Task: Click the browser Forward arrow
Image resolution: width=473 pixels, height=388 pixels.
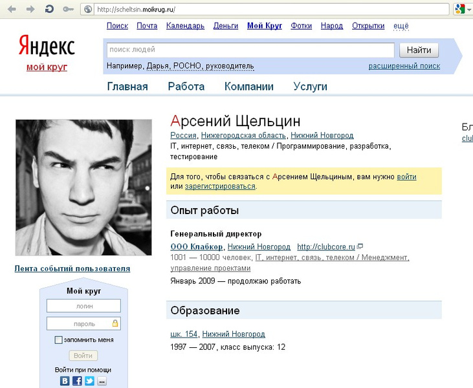Action: 30,9
